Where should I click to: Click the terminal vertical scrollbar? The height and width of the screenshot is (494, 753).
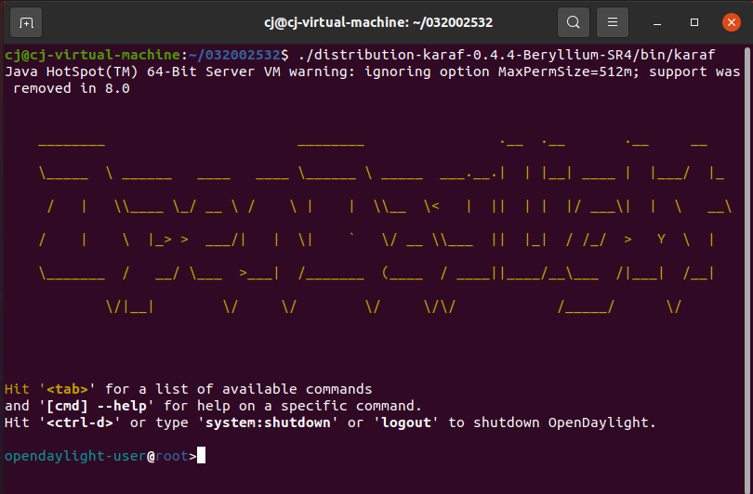[747, 268]
